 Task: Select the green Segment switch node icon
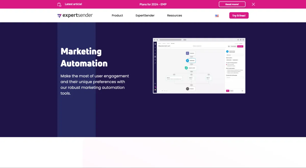[186, 68]
